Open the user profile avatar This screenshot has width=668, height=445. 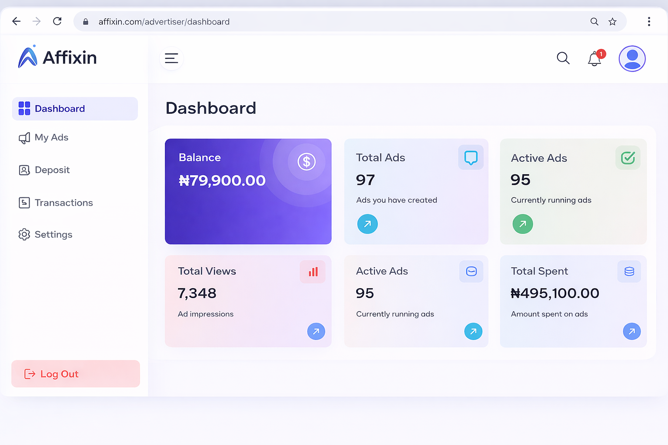[632, 59]
